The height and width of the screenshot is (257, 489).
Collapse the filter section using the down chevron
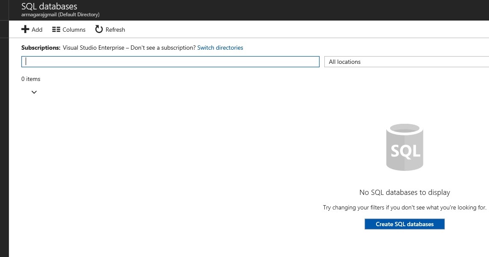pos(34,92)
